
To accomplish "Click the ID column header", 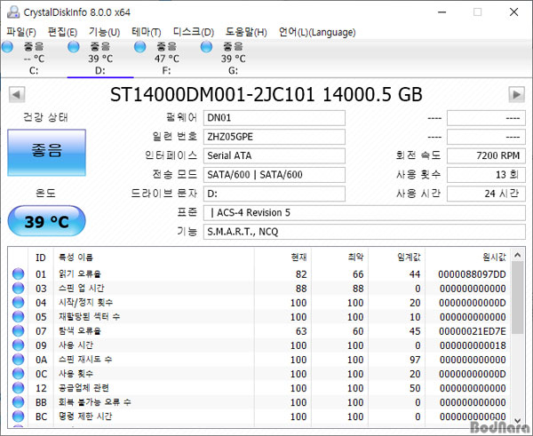I will pyautogui.click(x=41, y=258).
